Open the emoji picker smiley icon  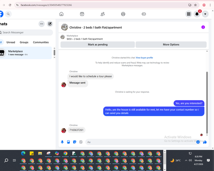tap(198, 142)
